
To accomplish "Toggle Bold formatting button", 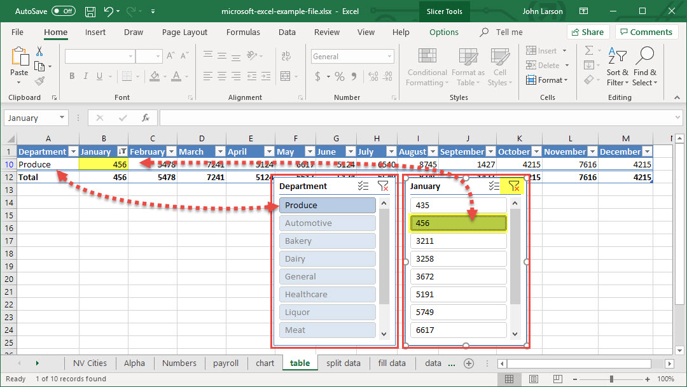I will click(x=72, y=76).
